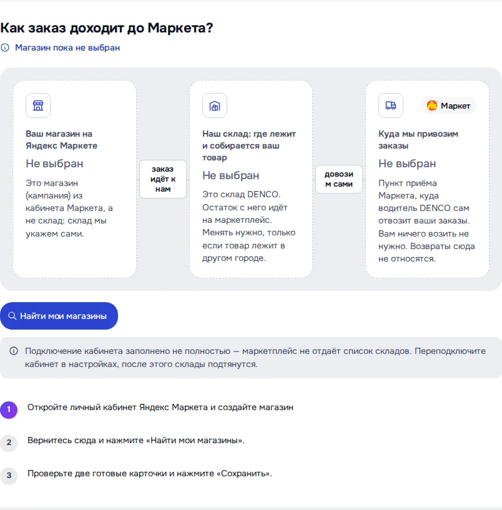Click the magnifier icon in 'Найти мои магазины'
502x510 pixels.
12,316
